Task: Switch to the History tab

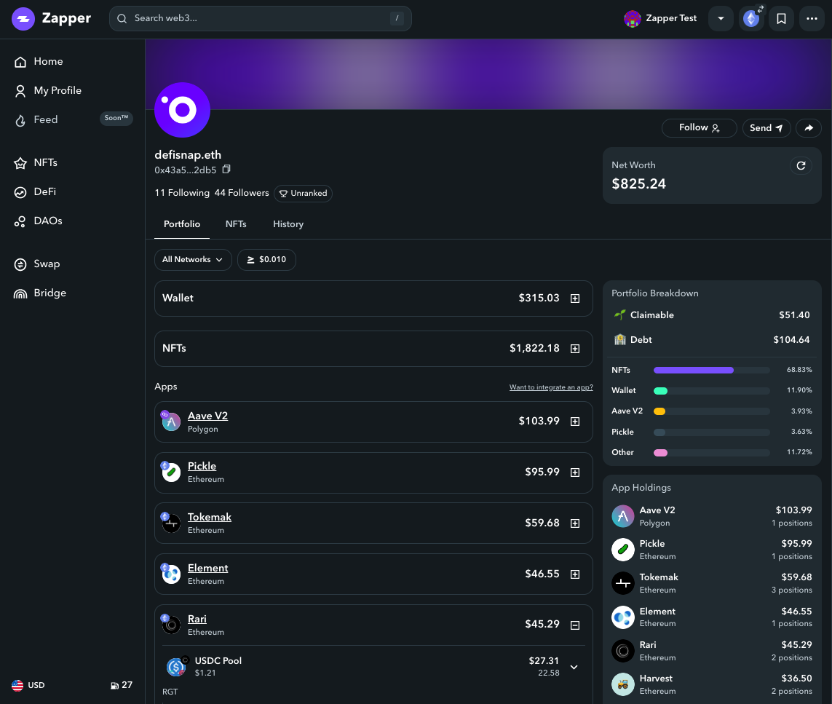Action: [288, 224]
